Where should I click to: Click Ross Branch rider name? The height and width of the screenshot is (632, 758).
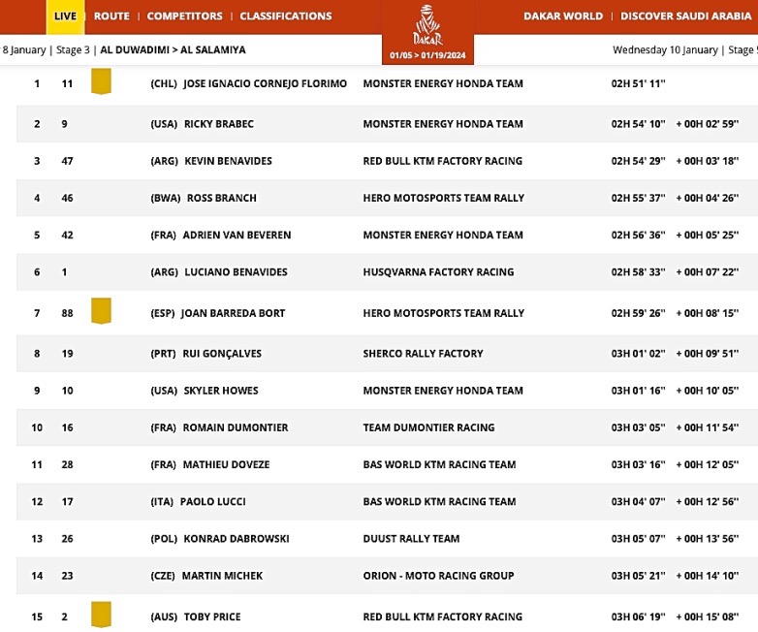point(221,198)
